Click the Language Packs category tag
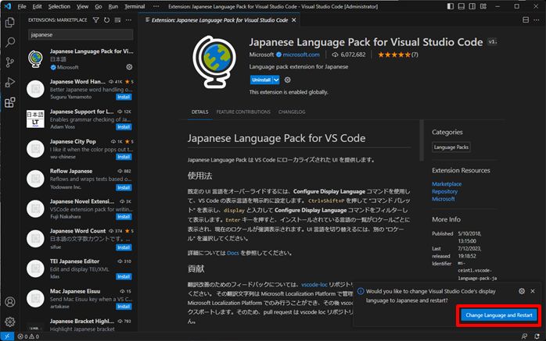The height and width of the screenshot is (341, 546). click(x=451, y=147)
